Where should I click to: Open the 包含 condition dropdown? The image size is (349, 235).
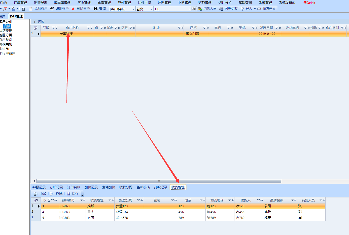[152, 9]
